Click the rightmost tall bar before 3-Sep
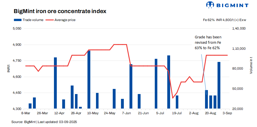This screenshot has width=257, height=127. (219, 85)
